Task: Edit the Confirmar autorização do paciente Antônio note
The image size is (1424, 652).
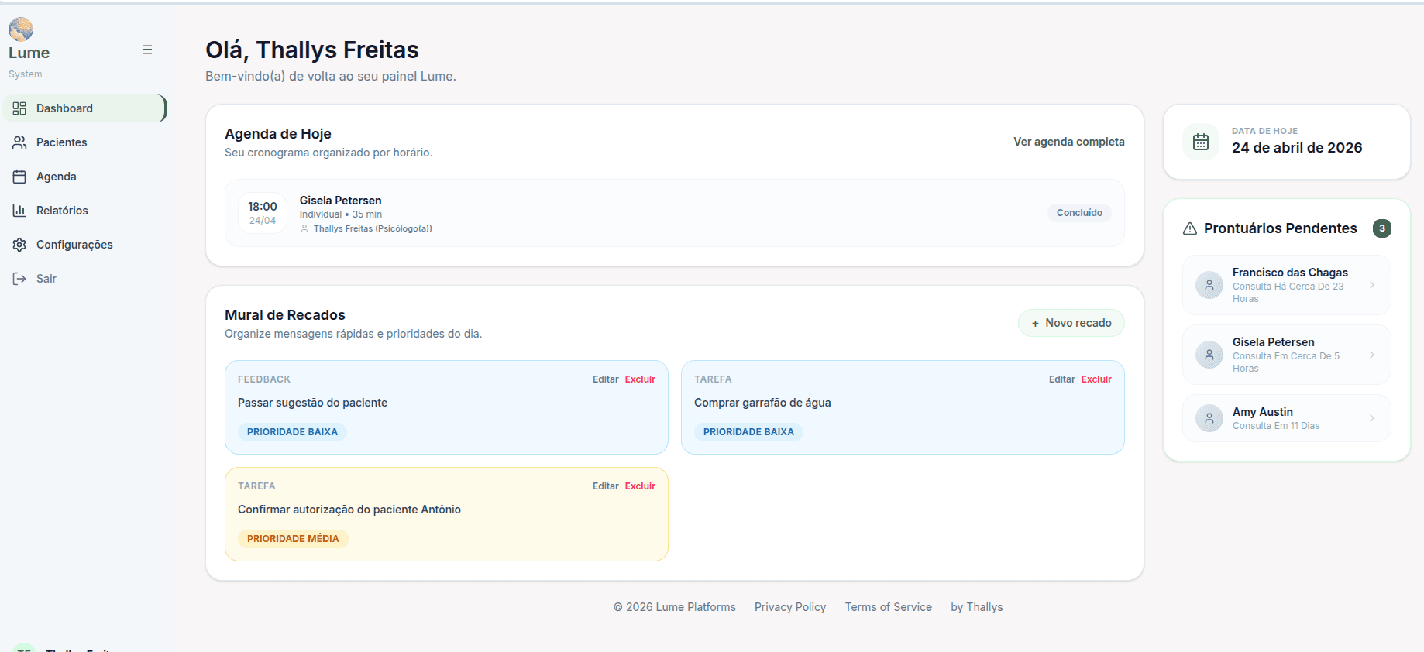Action: click(605, 486)
